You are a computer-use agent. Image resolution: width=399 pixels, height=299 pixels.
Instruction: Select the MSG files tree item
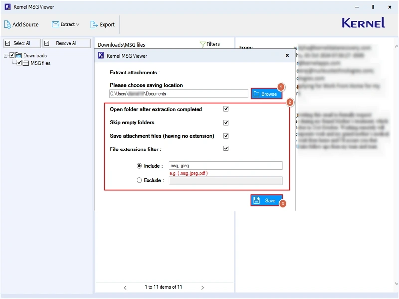click(40, 63)
